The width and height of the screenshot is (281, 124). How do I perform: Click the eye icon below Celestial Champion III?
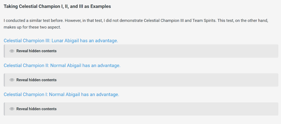(12, 51)
